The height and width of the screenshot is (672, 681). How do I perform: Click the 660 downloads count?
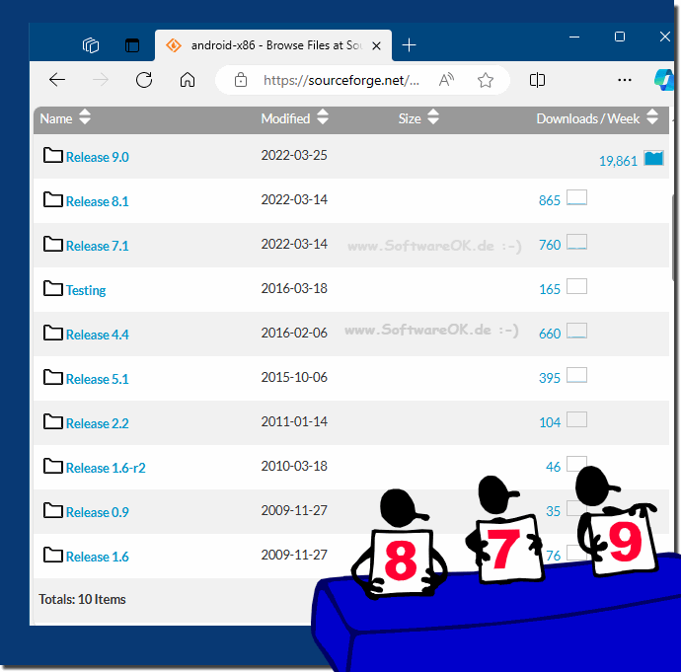coord(550,334)
